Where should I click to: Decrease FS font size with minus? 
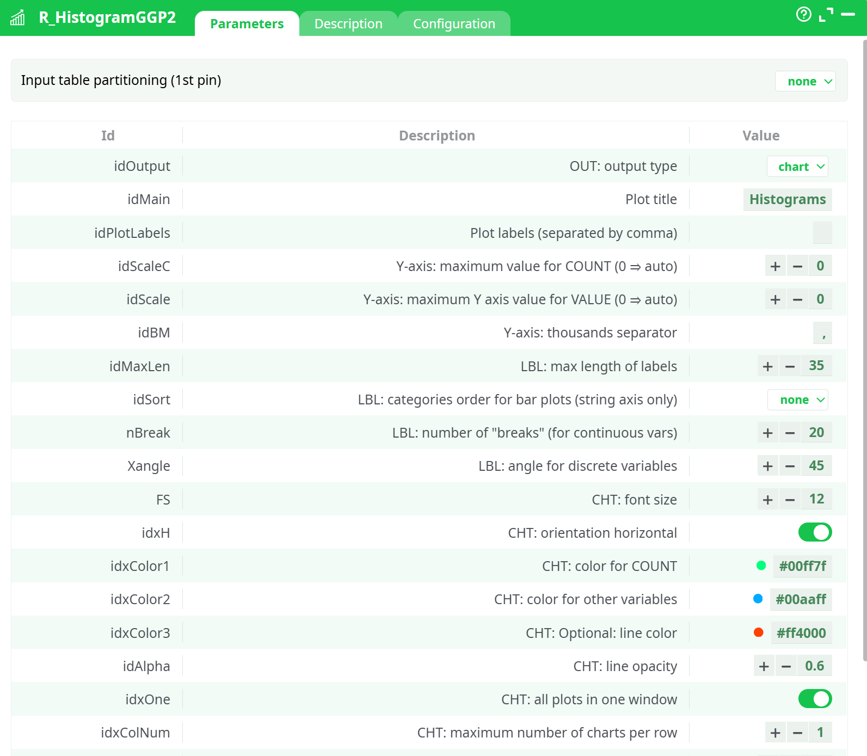790,499
